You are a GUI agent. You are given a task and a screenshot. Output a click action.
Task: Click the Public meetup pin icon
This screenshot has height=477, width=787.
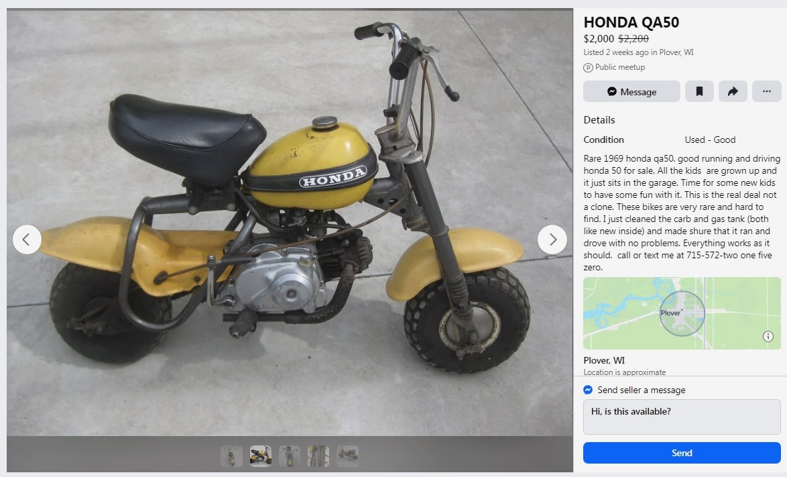[589, 67]
